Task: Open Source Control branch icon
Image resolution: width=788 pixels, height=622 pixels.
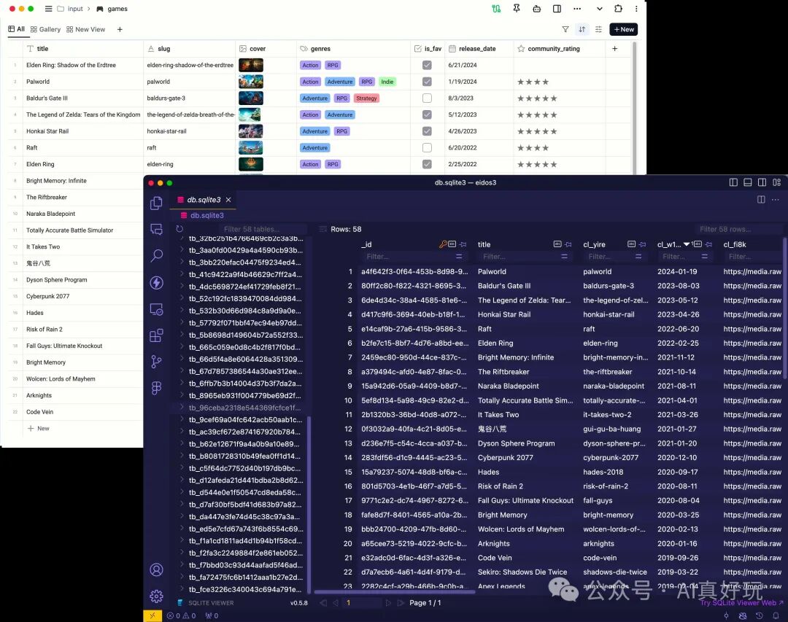Action: click(x=156, y=362)
